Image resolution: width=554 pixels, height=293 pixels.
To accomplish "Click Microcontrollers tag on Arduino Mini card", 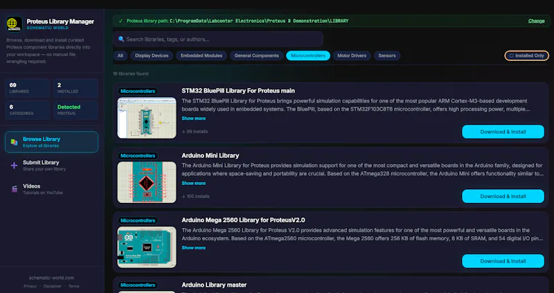I will point(138,156).
